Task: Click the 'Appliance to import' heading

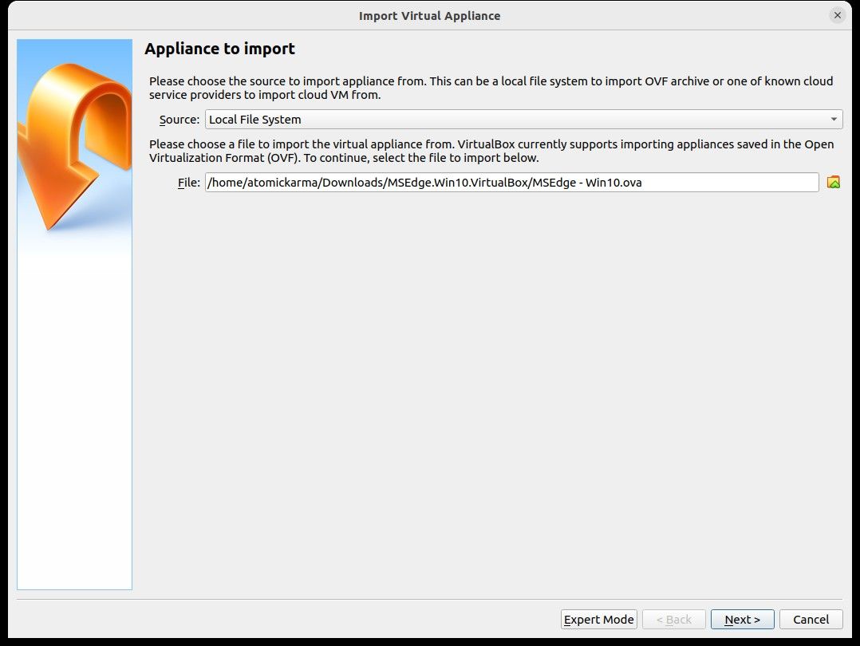Action: click(220, 49)
